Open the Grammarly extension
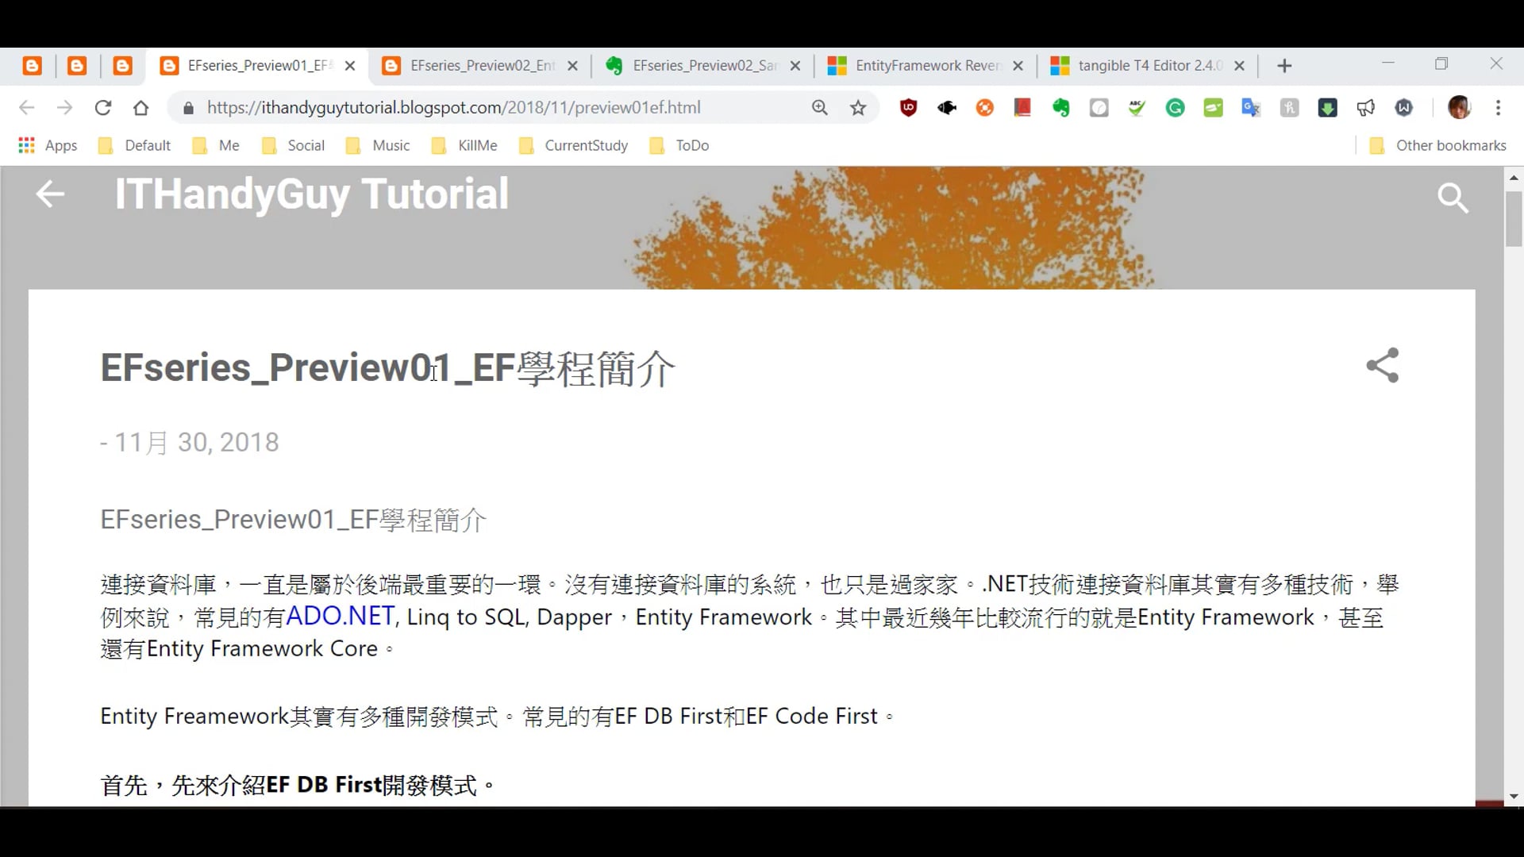This screenshot has height=857, width=1524. (x=1176, y=107)
